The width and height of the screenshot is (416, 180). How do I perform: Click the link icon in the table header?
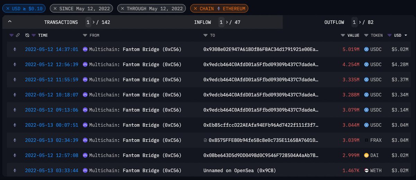(x=18, y=35)
